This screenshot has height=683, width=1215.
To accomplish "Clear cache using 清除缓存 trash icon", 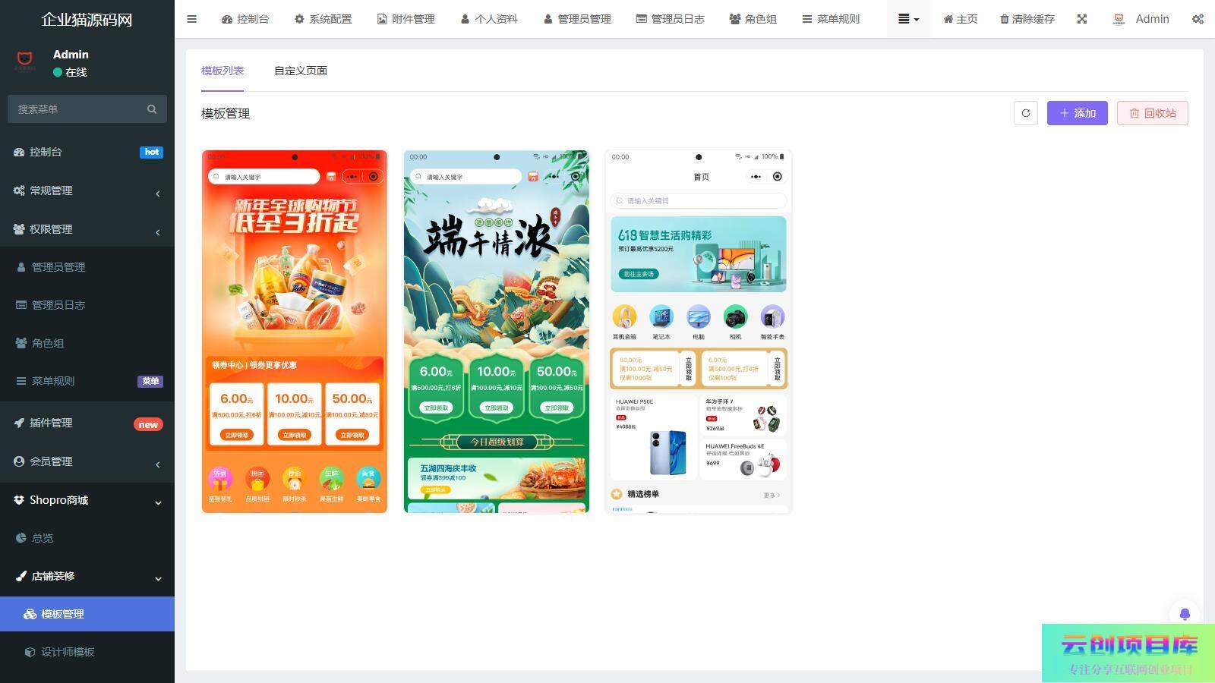I will (x=1027, y=19).
